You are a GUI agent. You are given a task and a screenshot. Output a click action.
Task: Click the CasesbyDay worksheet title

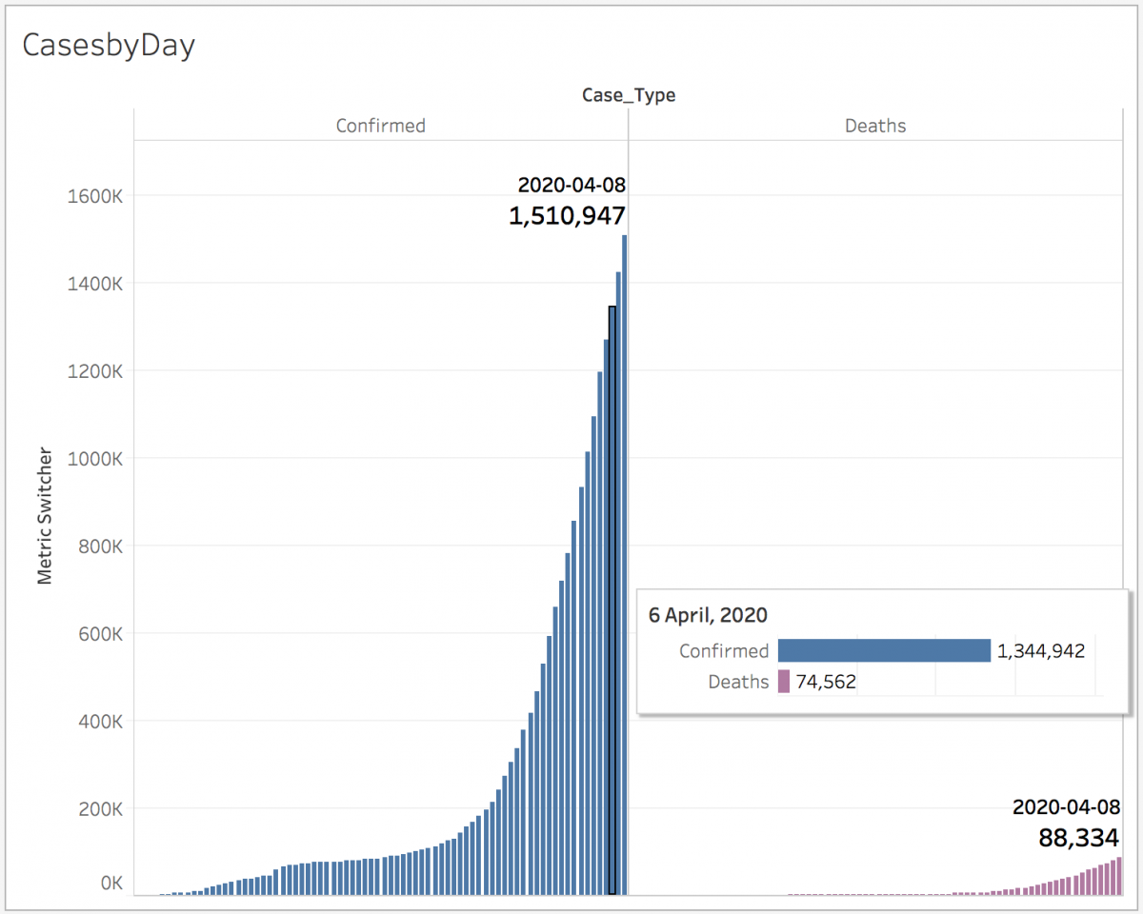click(x=108, y=44)
